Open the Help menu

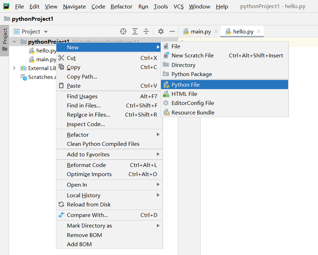tap(222, 7)
